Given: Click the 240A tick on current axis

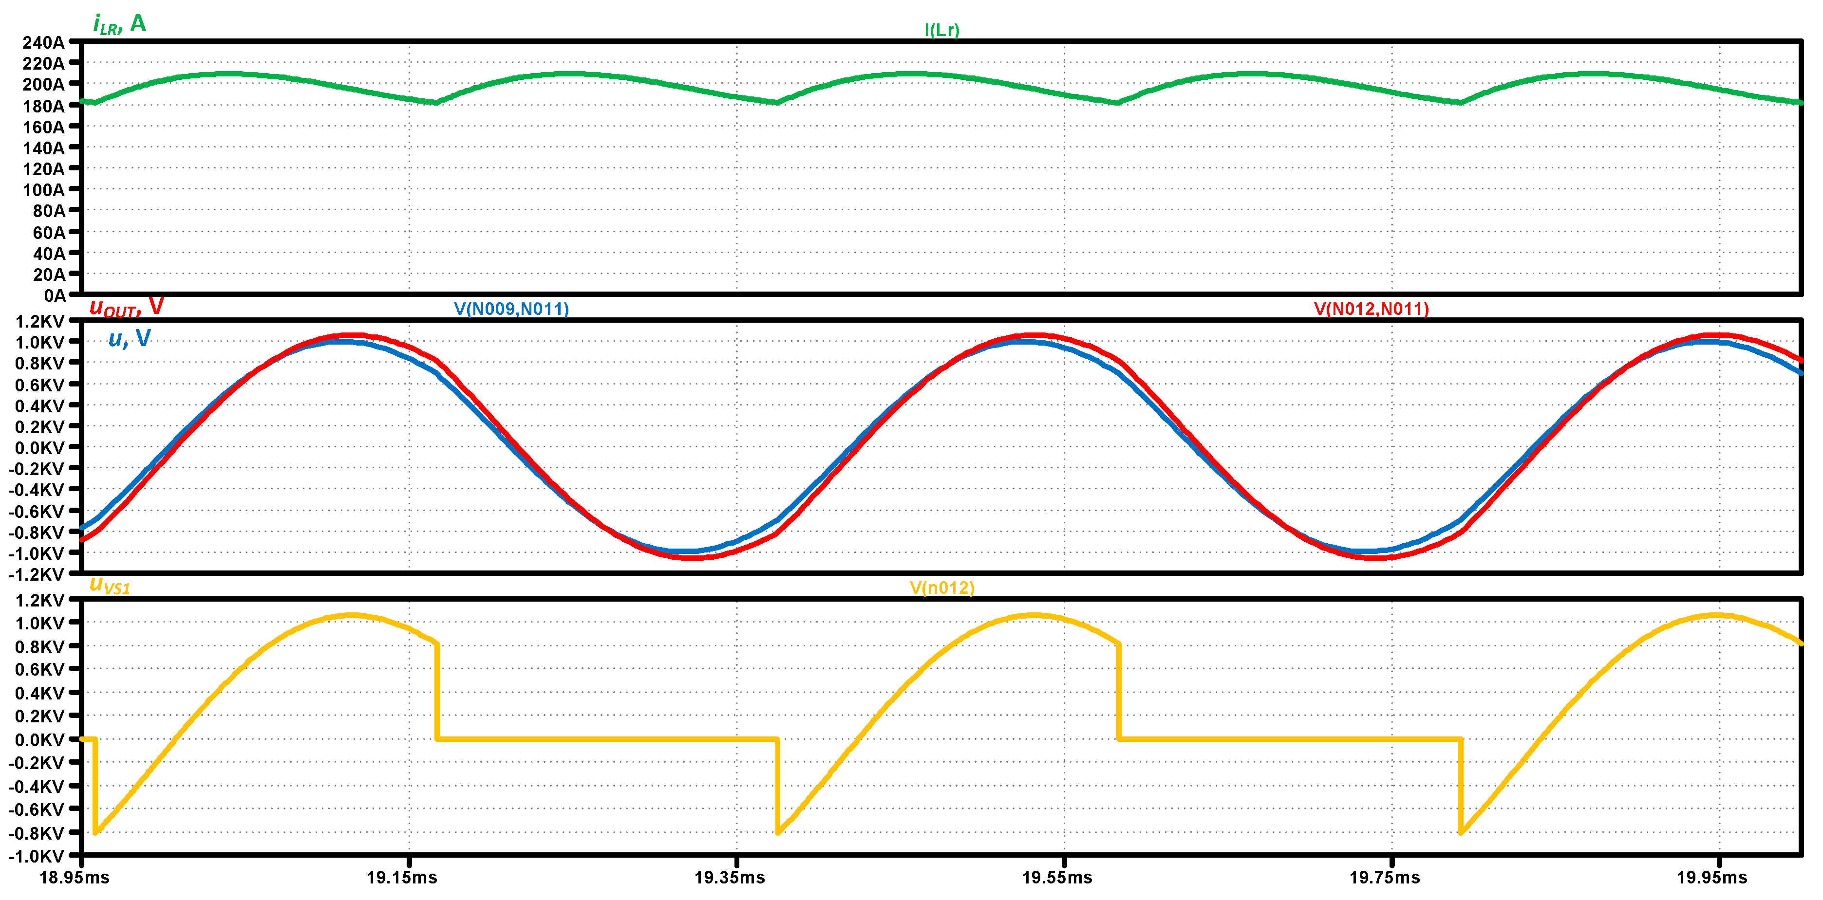Looking at the screenshot, I should click(43, 42).
